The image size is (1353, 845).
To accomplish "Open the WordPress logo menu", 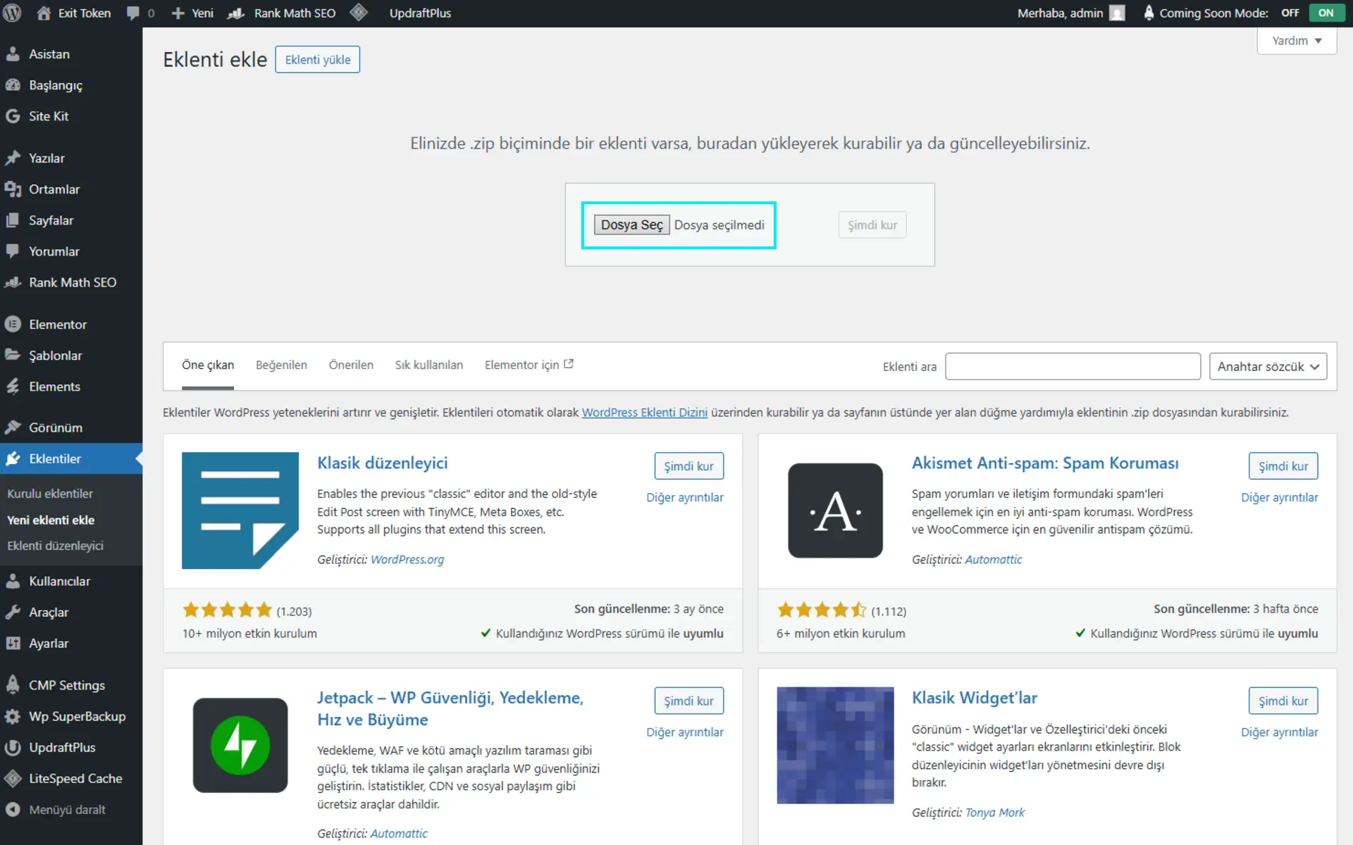I will (13, 13).
